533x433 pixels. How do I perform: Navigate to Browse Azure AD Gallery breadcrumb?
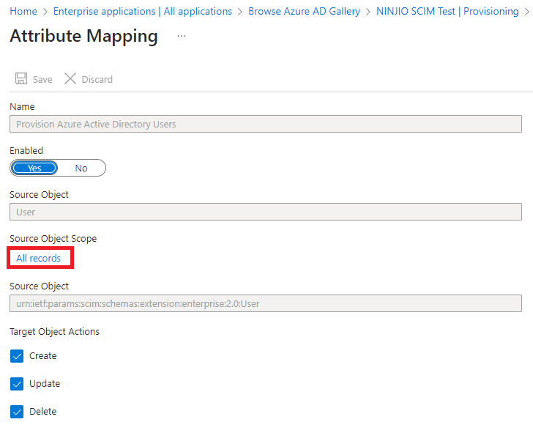point(304,11)
